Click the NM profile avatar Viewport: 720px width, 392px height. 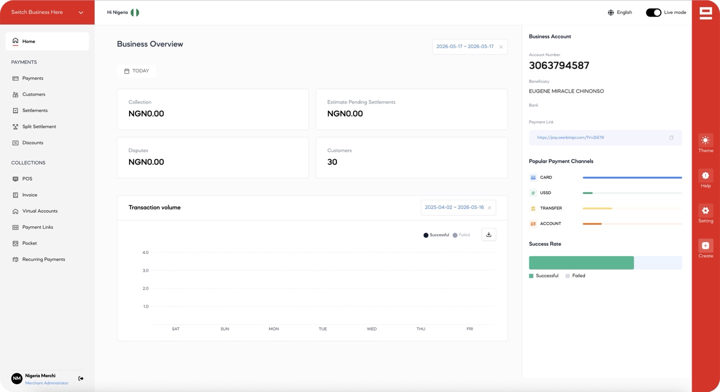[x=16, y=378]
